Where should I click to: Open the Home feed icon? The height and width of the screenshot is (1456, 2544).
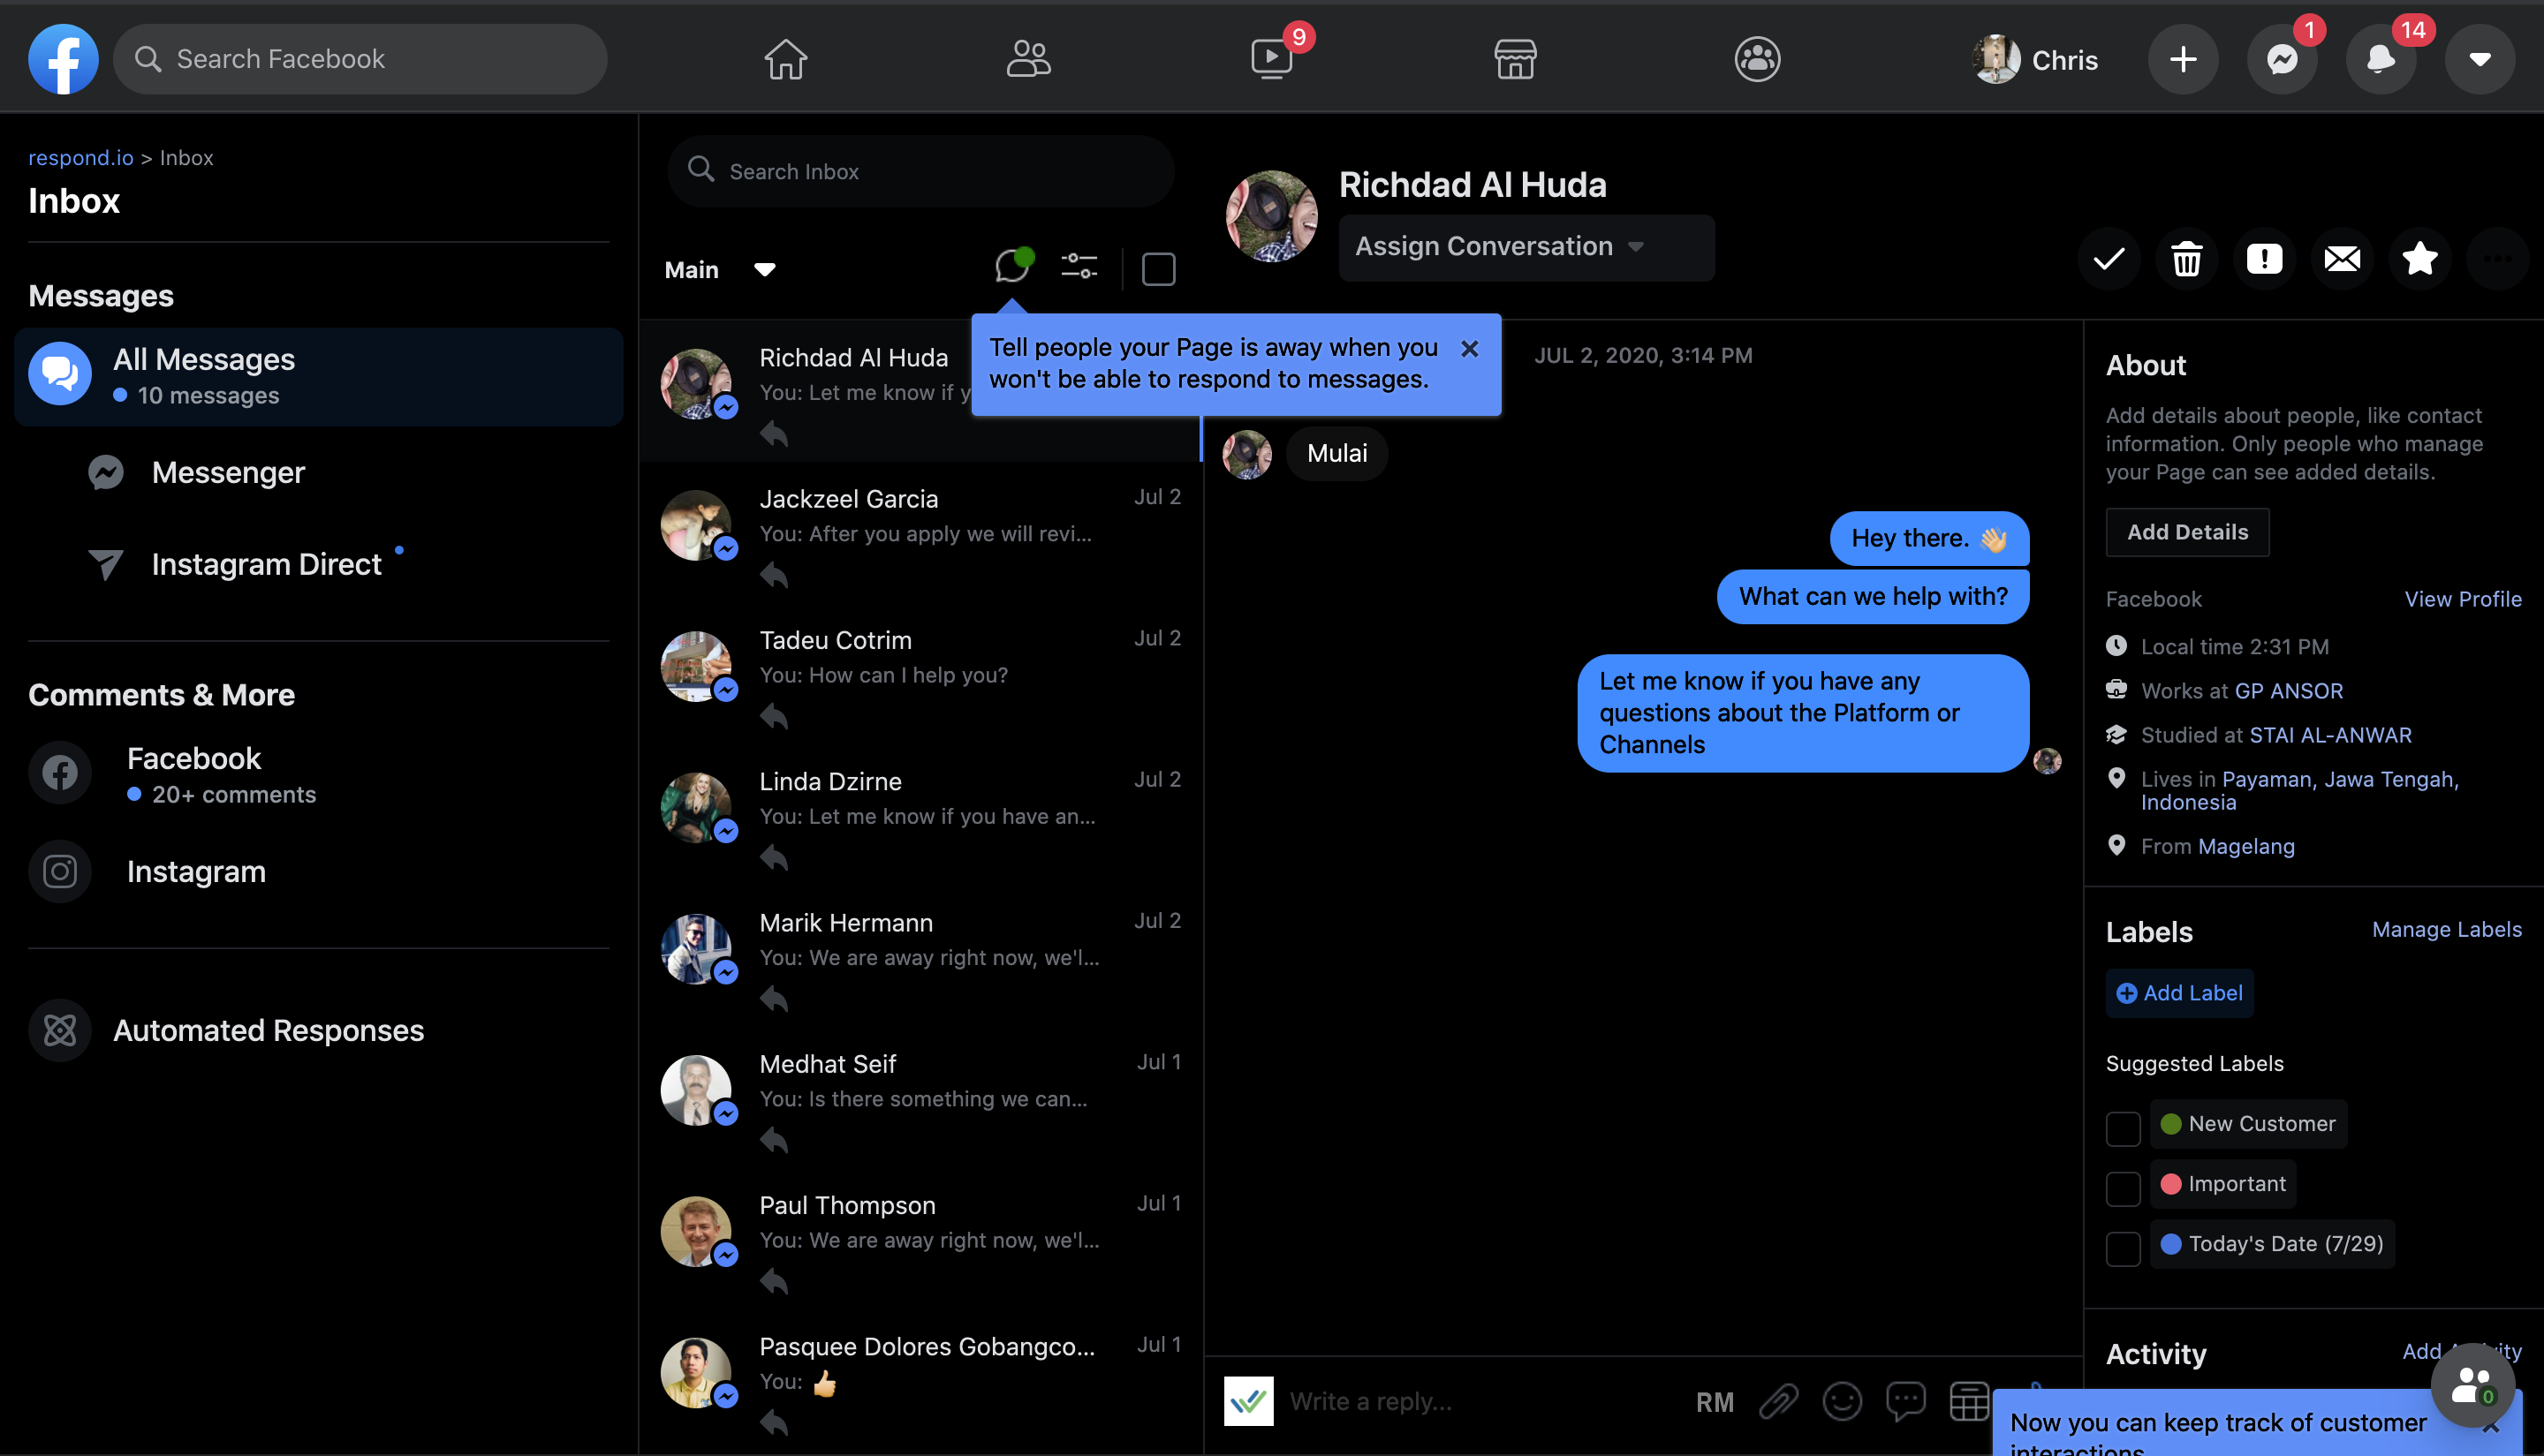point(785,59)
